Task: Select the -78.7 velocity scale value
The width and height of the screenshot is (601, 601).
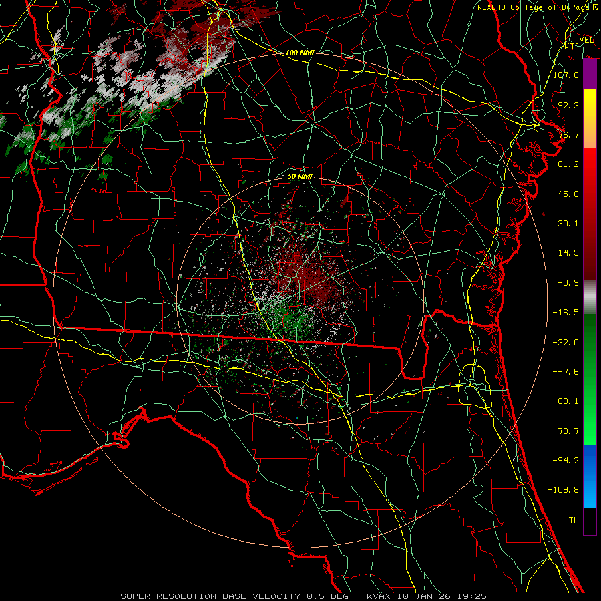Action: point(566,431)
